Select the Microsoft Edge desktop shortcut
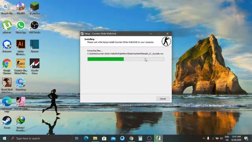 click(x=7, y=104)
